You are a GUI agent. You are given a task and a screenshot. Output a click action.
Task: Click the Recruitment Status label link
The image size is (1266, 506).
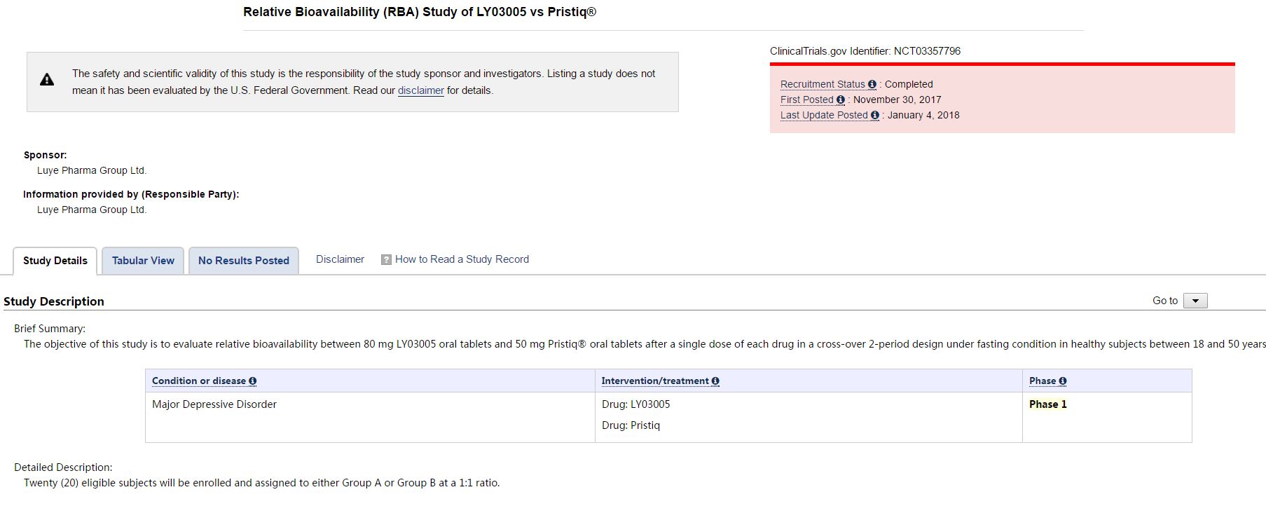[823, 84]
